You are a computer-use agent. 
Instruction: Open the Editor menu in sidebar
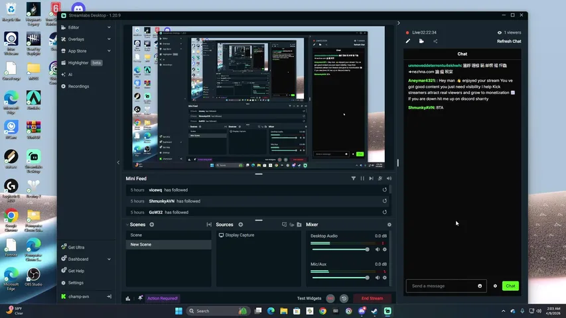coord(74,27)
